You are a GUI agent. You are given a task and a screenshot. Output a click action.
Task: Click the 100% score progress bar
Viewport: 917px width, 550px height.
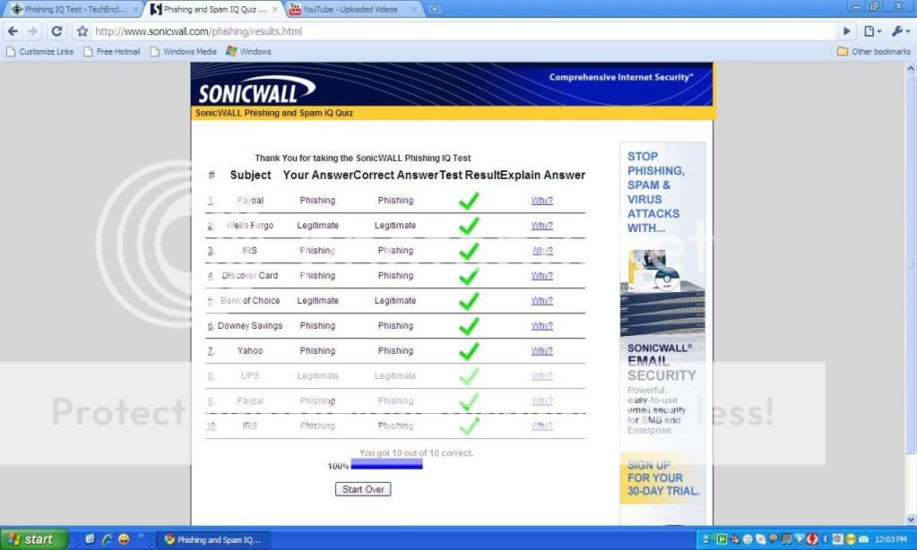pyautogui.click(x=386, y=465)
